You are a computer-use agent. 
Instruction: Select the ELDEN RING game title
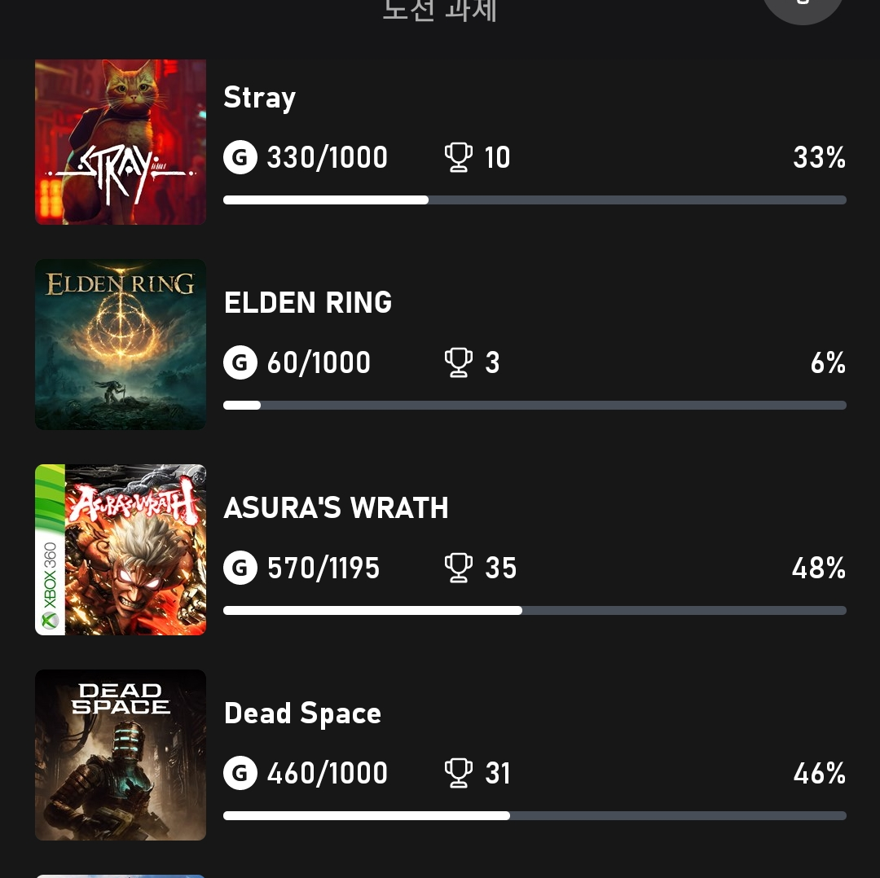pyautogui.click(x=307, y=302)
